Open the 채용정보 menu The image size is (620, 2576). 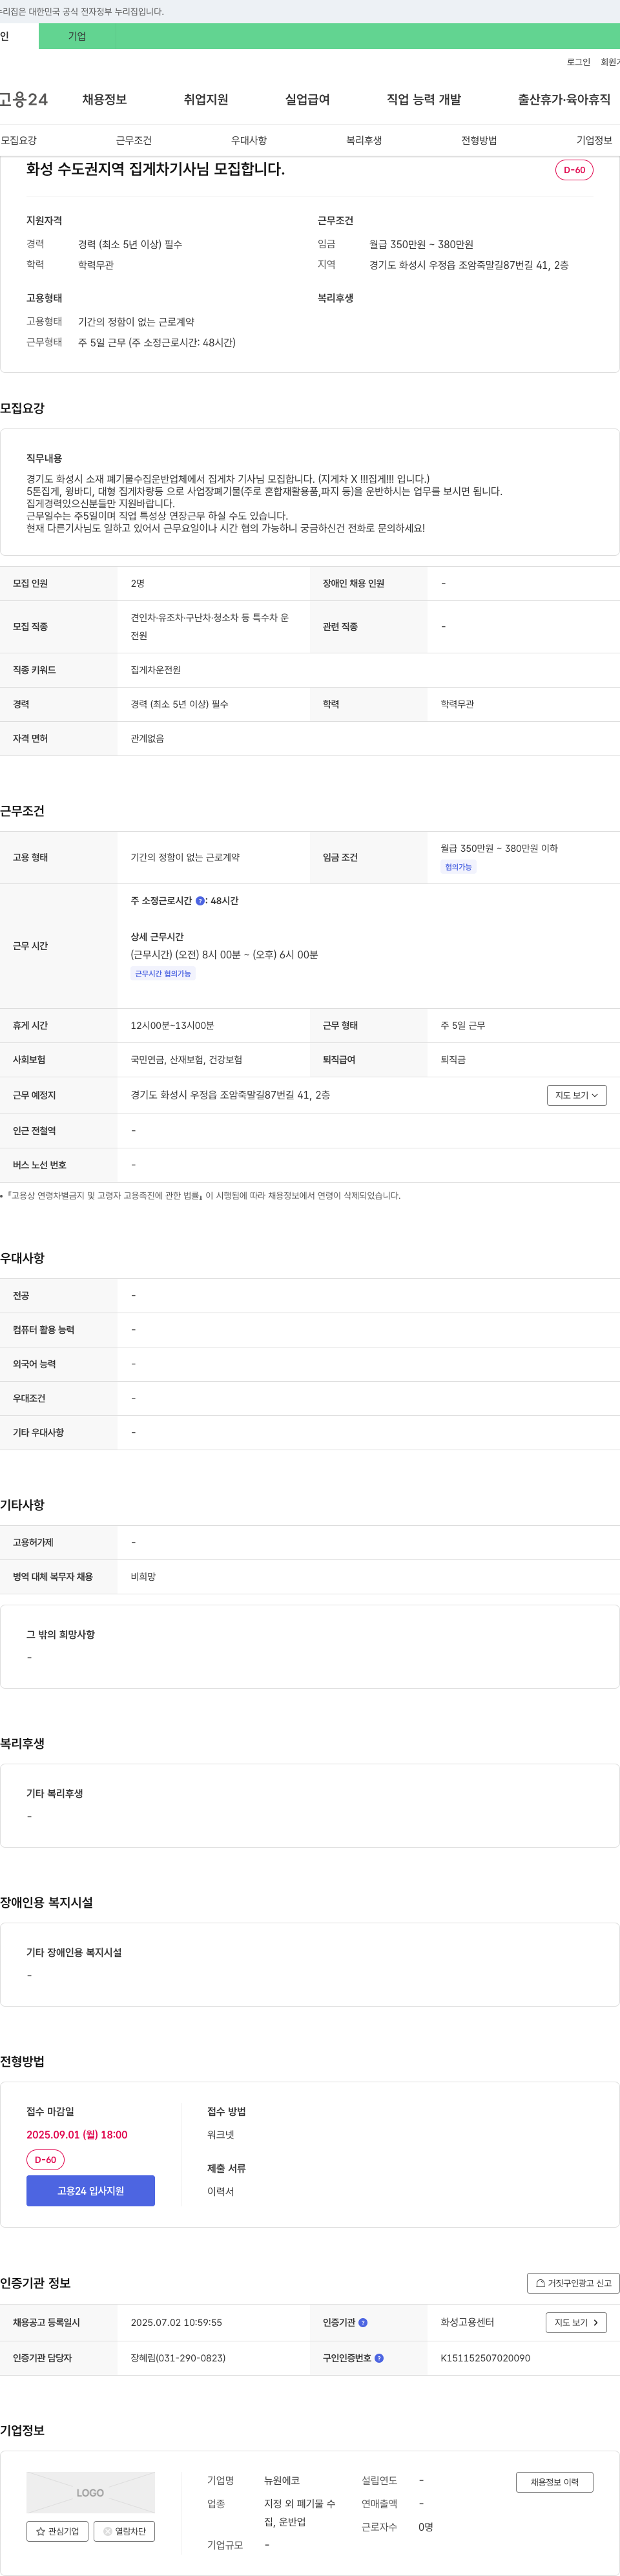tap(104, 99)
